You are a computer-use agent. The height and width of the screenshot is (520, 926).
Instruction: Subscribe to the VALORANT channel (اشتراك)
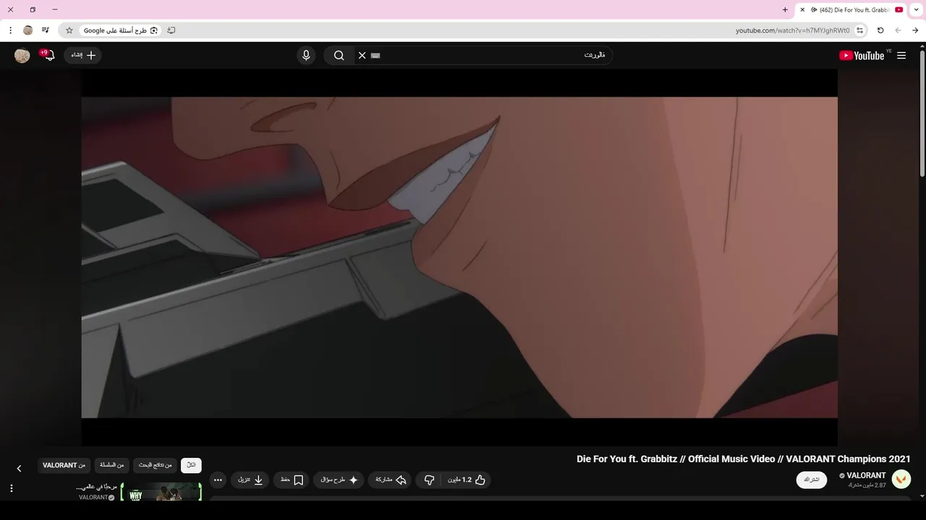(x=812, y=480)
